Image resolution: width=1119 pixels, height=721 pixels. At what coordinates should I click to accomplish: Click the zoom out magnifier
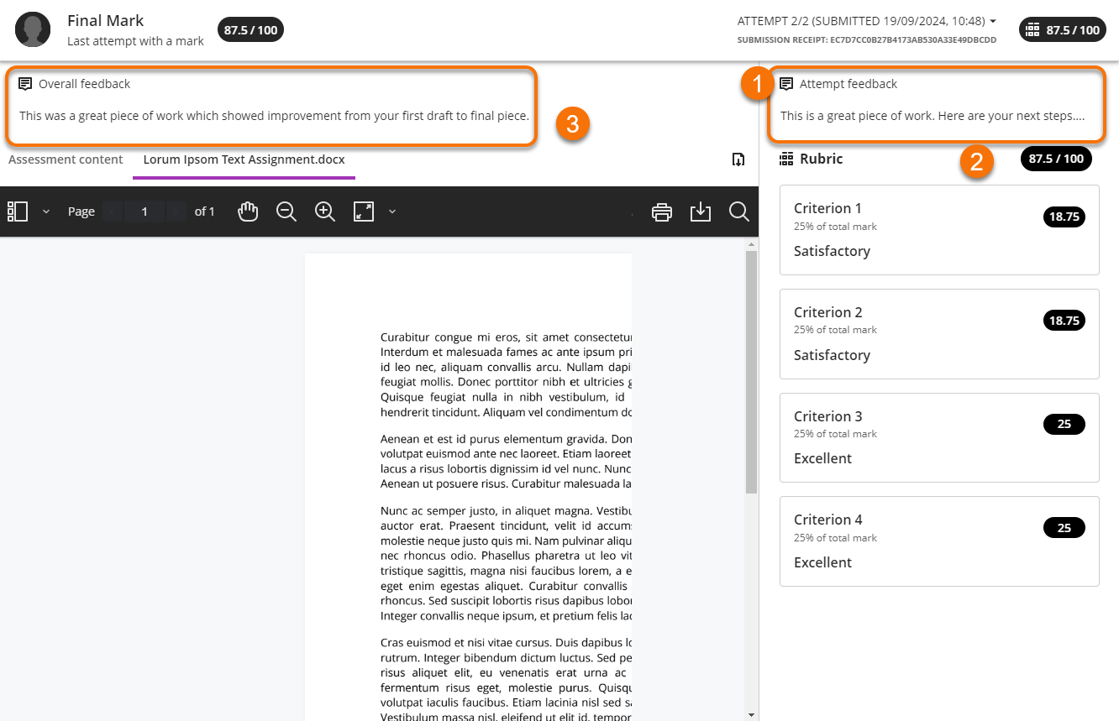tap(286, 212)
